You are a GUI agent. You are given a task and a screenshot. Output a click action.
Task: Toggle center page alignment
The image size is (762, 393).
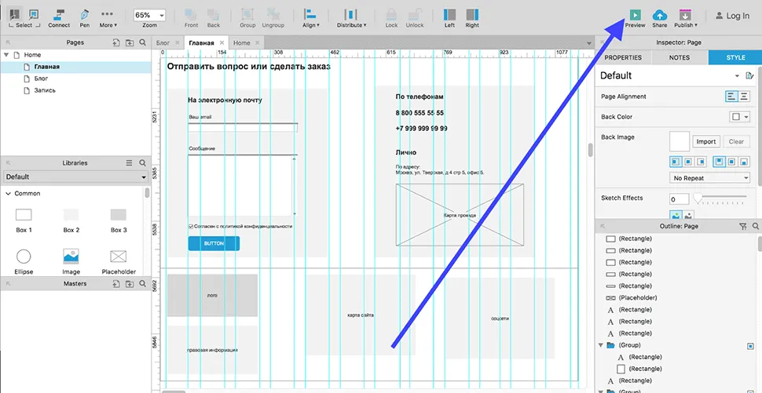[x=743, y=96]
